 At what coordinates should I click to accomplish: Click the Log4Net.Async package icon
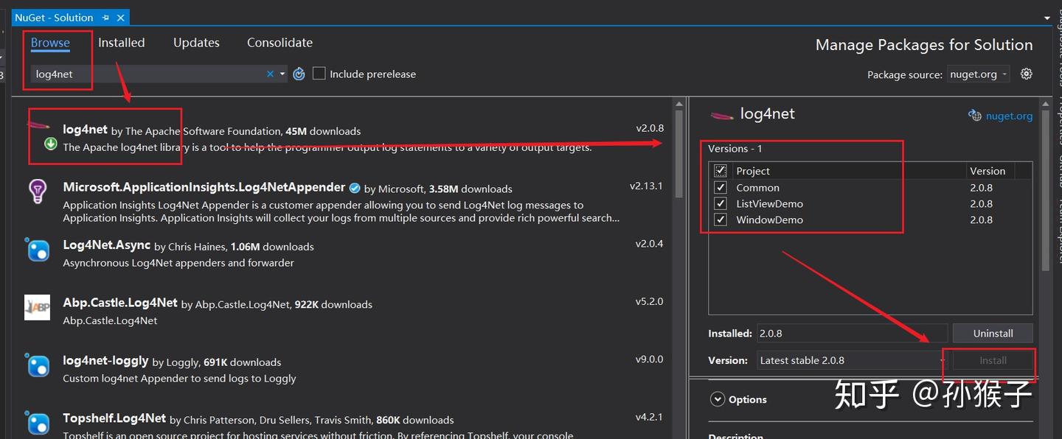(x=38, y=250)
